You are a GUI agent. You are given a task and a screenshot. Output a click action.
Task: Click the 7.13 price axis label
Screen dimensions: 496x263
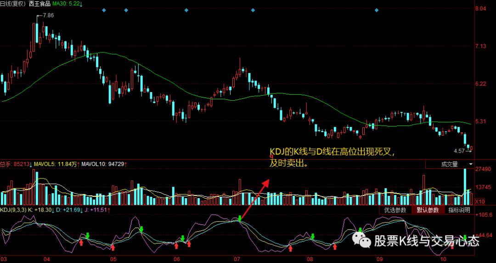[481, 46]
